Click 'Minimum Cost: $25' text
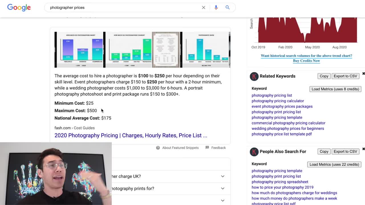365x205 pixels. (74, 103)
